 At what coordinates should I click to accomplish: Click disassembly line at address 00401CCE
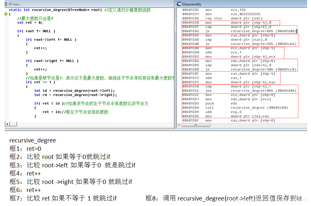pos(229,95)
